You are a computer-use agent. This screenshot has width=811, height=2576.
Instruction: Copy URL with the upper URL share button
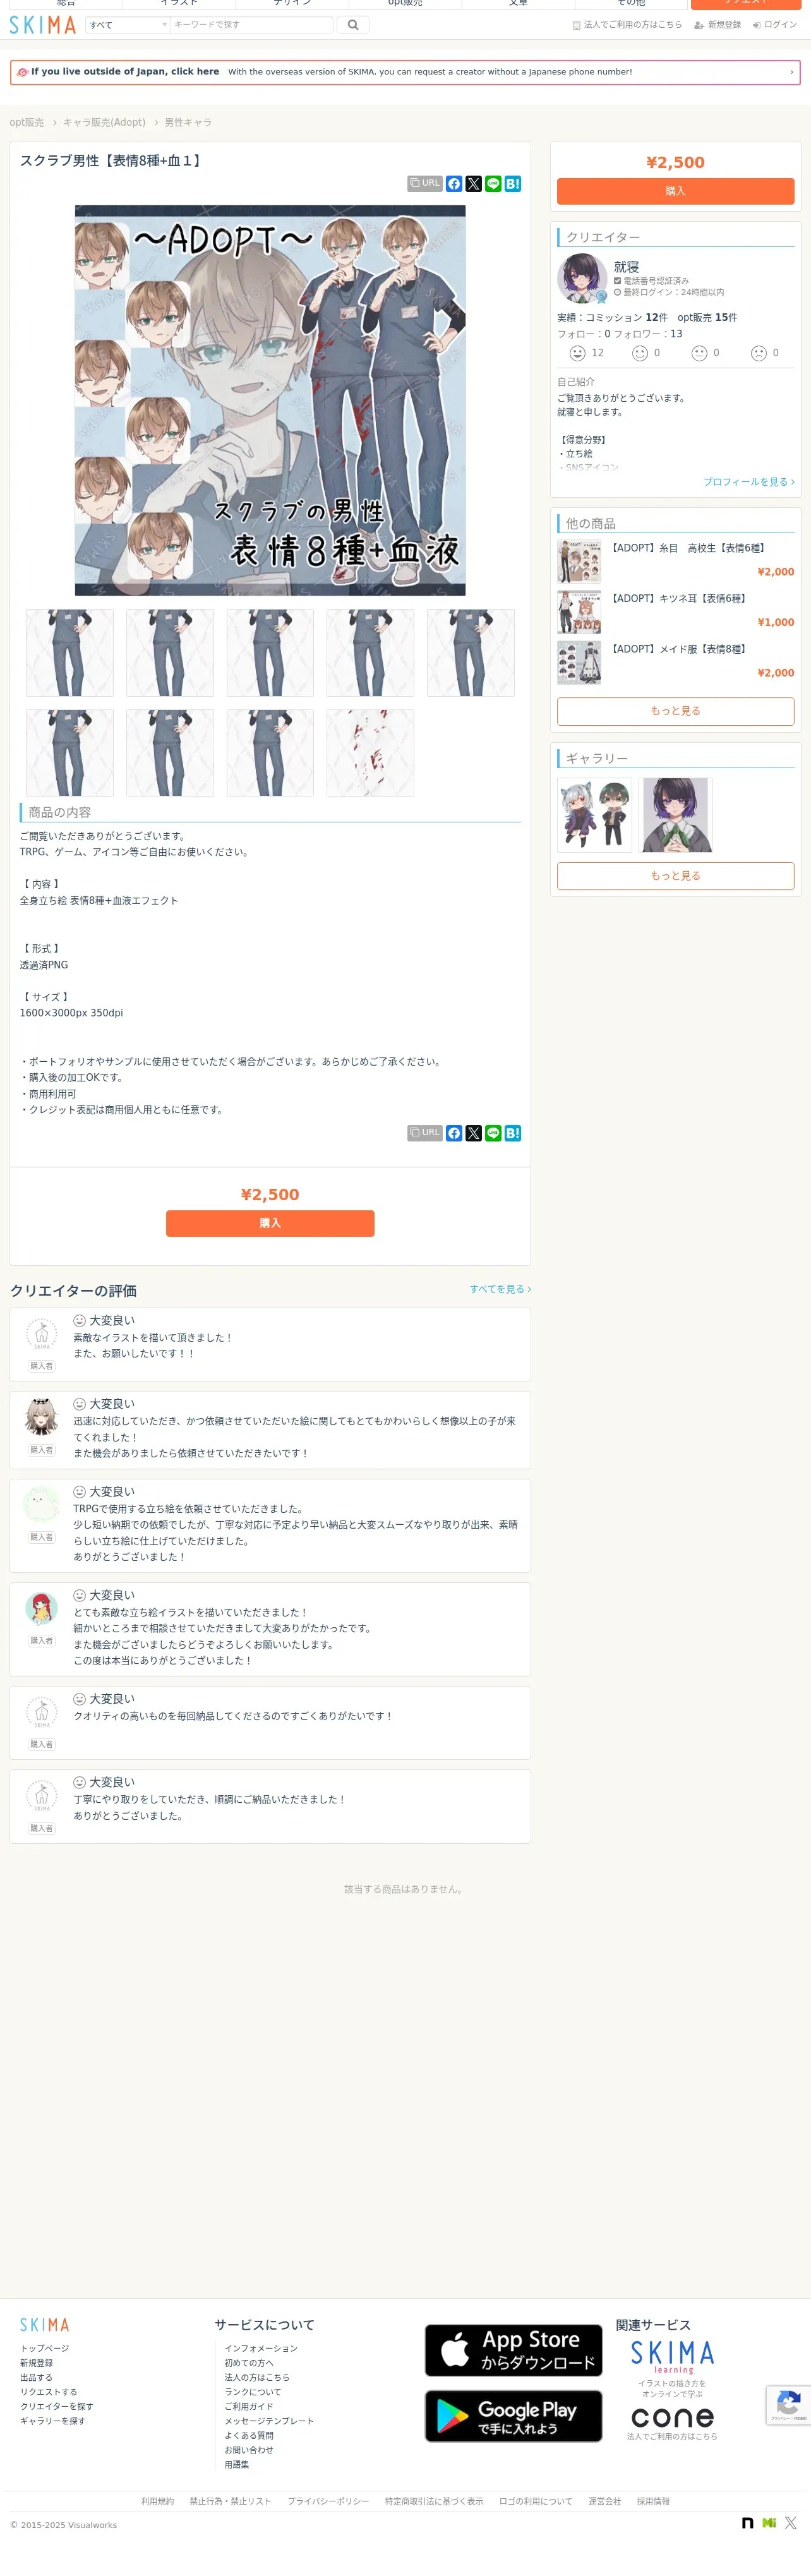[425, 184]
